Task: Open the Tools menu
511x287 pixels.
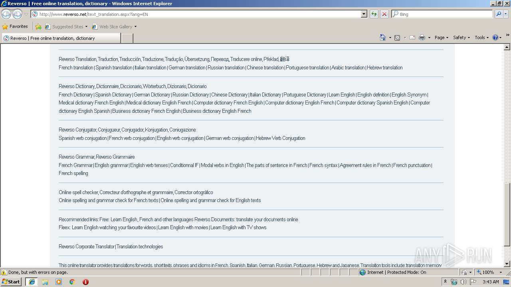Action: 481,37
